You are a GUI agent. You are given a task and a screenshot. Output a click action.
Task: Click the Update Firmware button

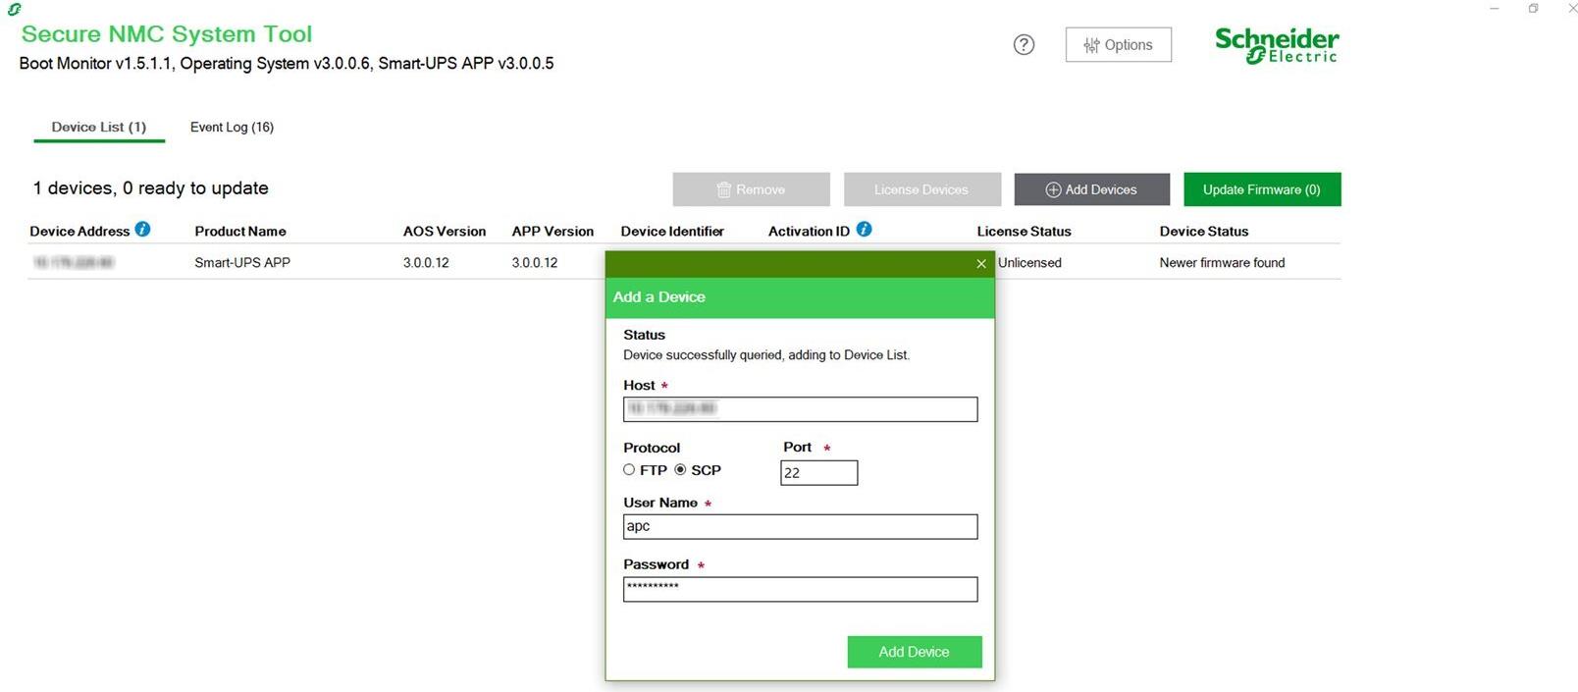pos(1261,189)
